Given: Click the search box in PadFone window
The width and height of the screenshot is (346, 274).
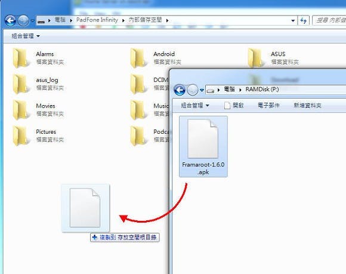Looking at the screenshot, I should pyautogui.click(x=329, y=20).
